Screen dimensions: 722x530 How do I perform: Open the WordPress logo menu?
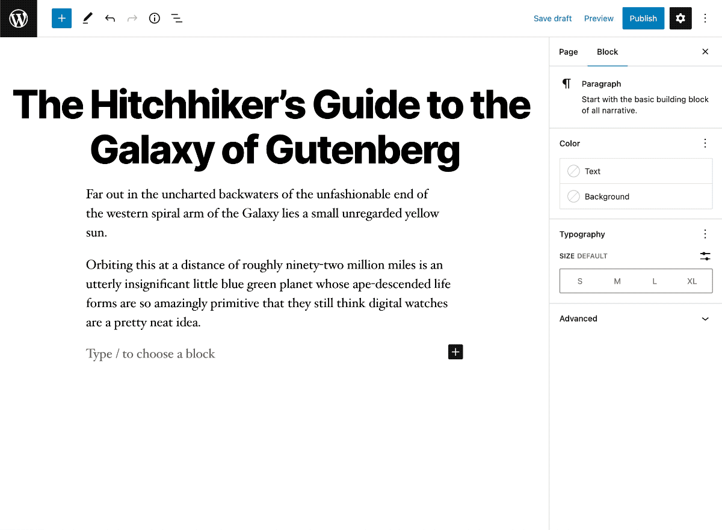pos(19,19)
